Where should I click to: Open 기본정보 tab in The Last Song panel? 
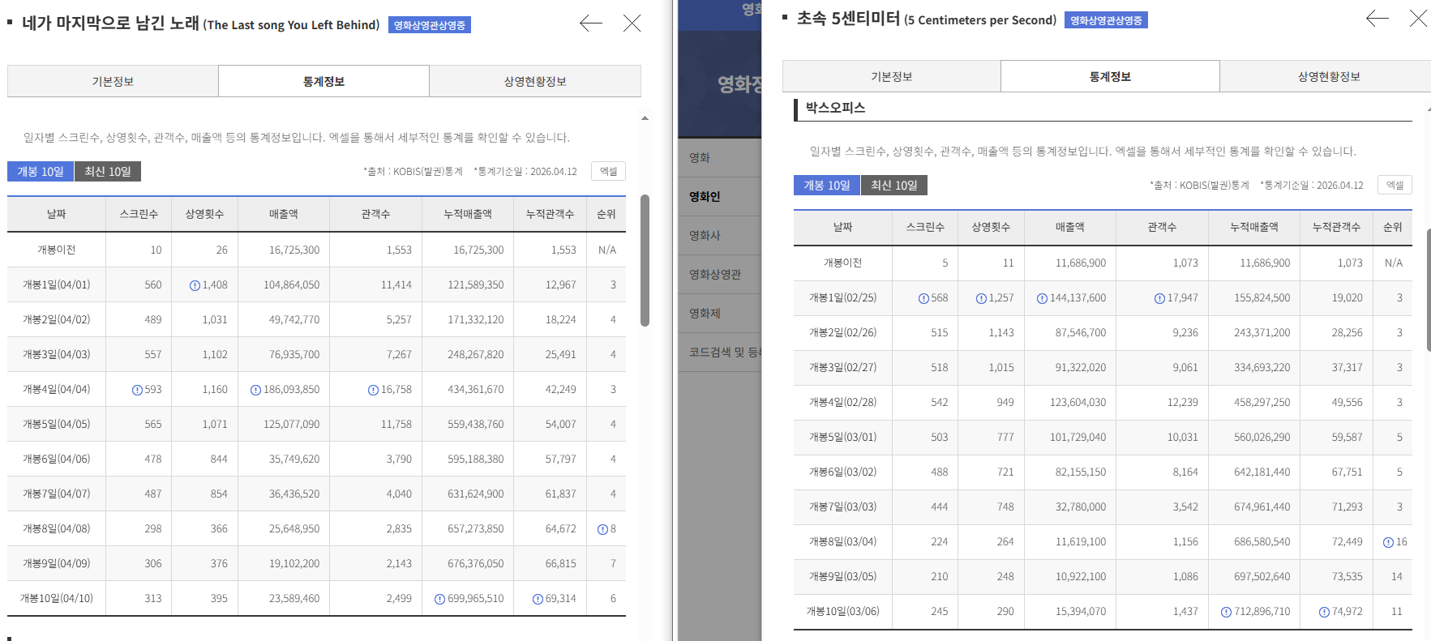click(113, 81)
